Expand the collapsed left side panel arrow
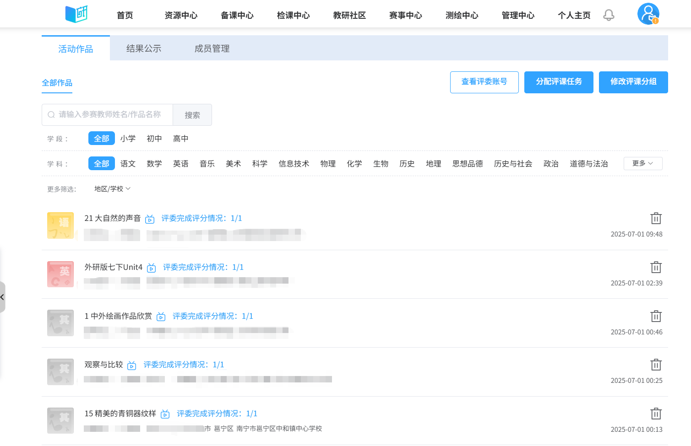This screenshot has height=446, width=691. pyautogui.click(x=2, y=297)
